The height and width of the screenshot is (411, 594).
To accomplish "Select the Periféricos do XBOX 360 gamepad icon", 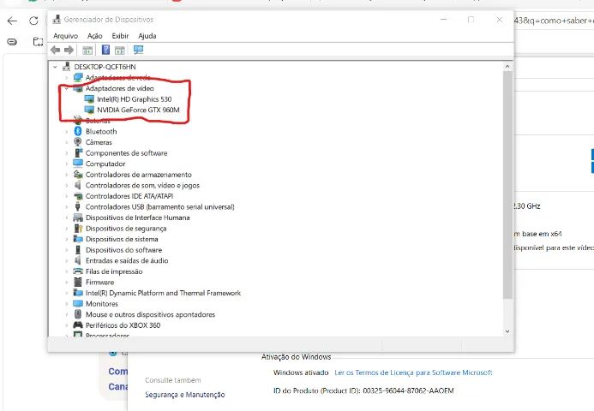I will (78, 325).
